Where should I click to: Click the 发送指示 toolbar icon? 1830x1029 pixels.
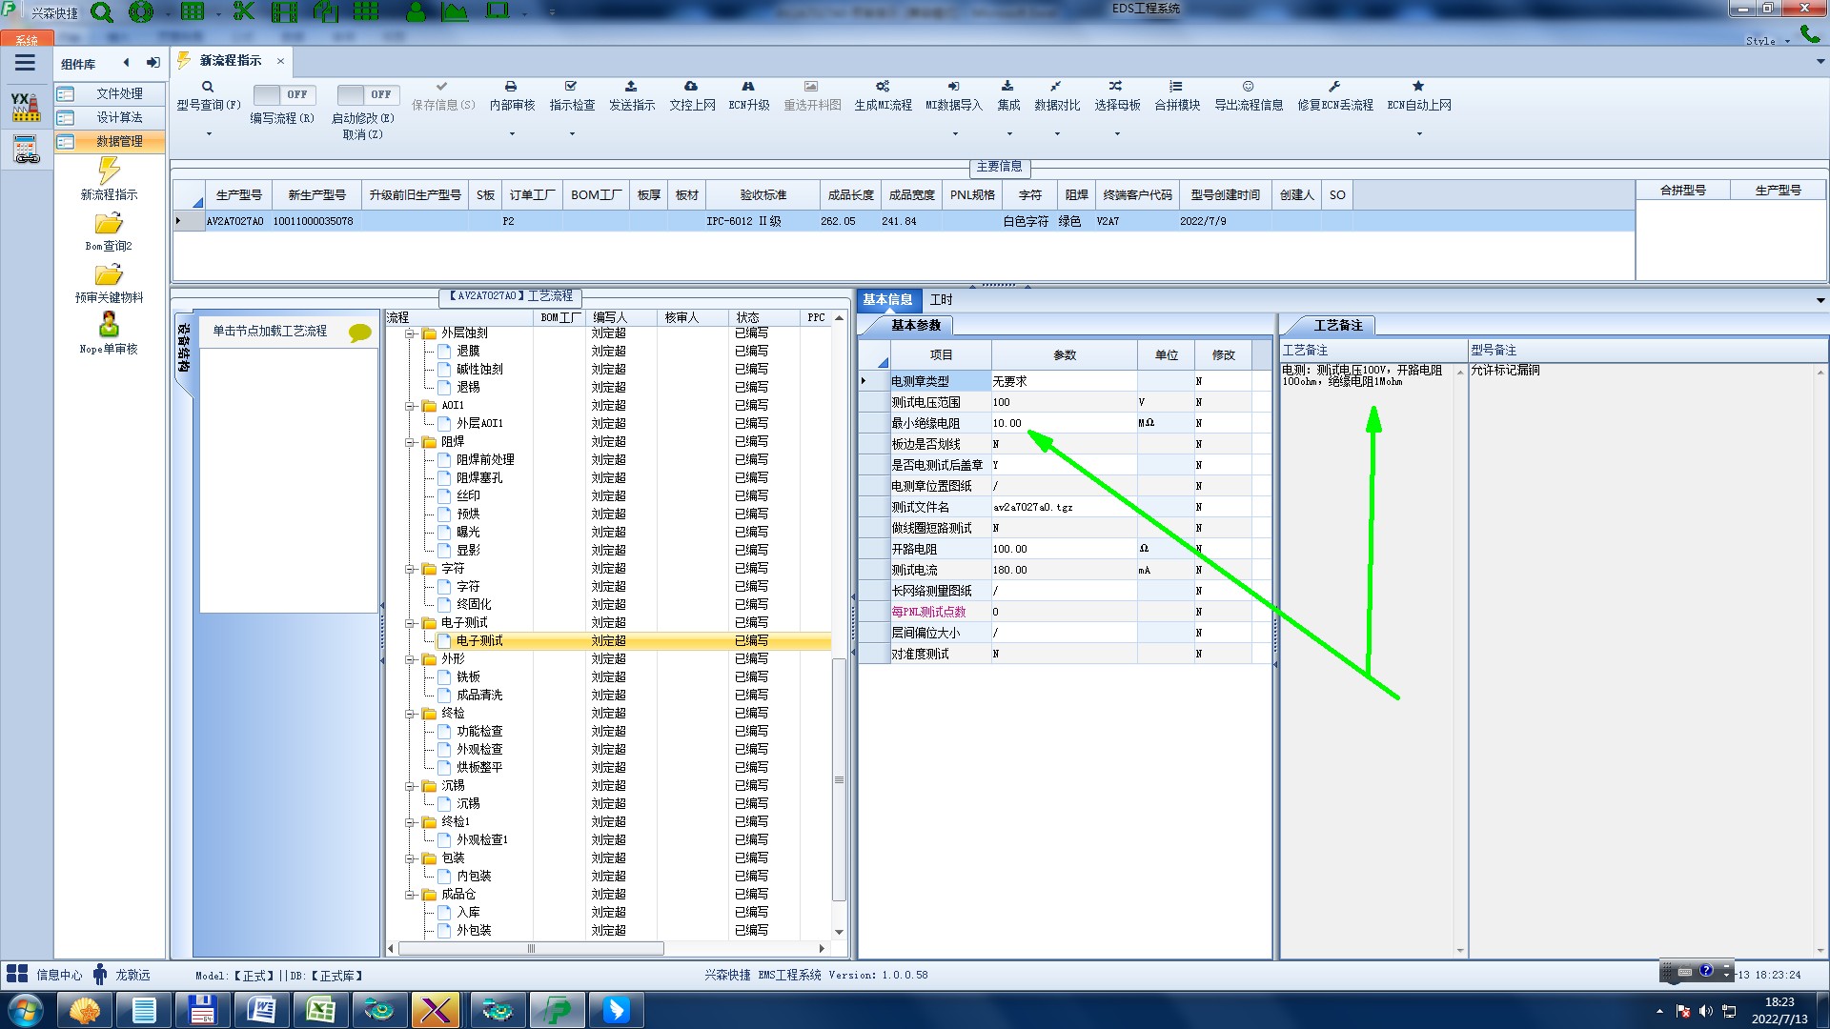(631, 87)
